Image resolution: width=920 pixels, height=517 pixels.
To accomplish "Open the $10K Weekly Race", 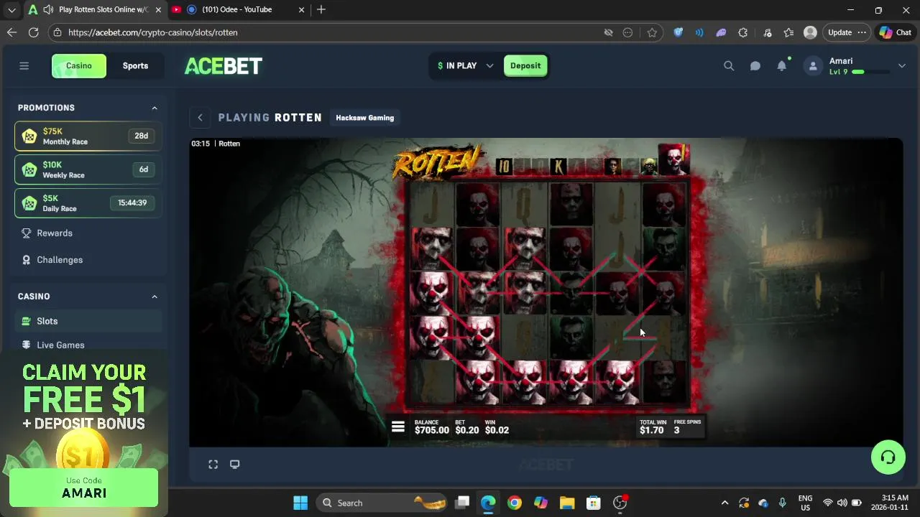I will pyautogui.click(x=88, y=169).
